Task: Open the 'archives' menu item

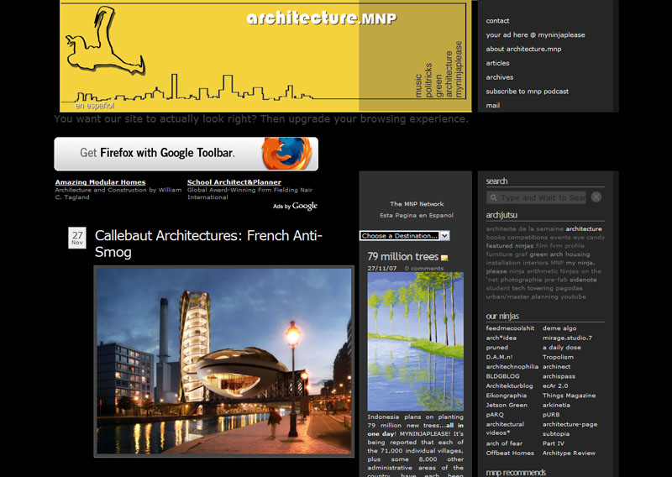Action: click(499, 77)
